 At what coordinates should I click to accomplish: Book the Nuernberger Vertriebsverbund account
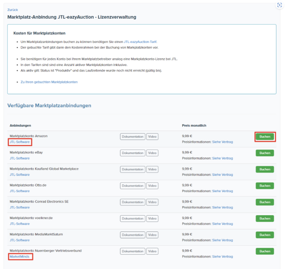click(x=265, y=251)
